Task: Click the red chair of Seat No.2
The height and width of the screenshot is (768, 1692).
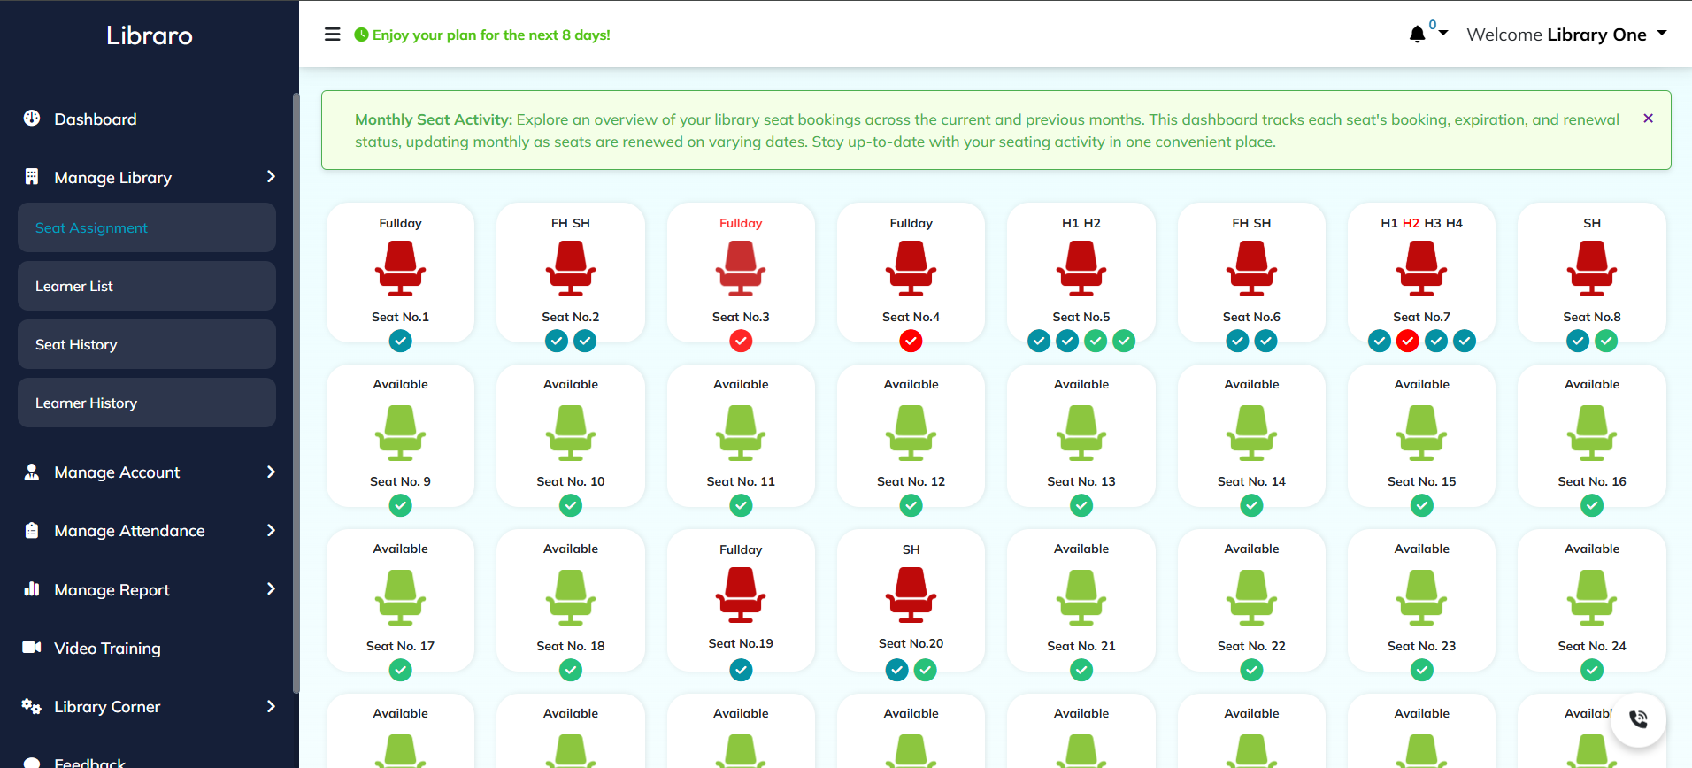Action: pos(571,269)
